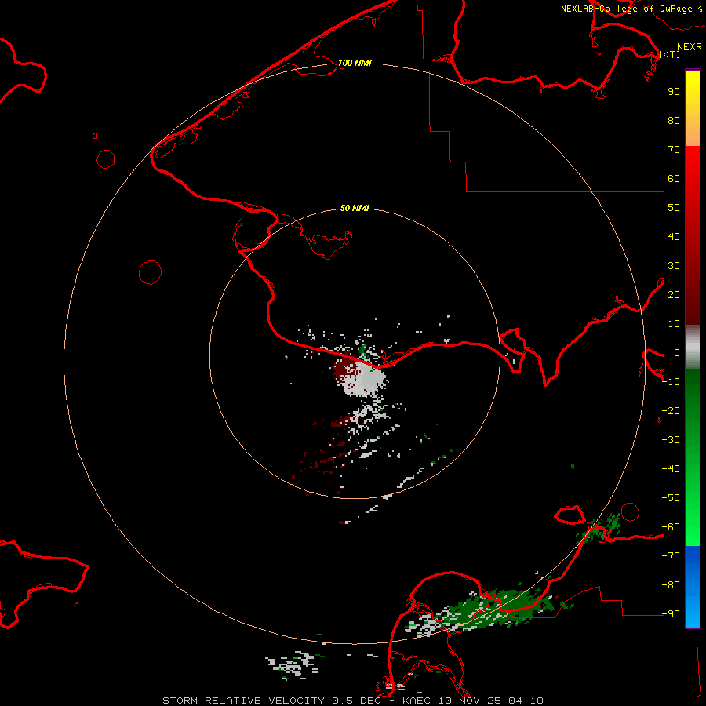Click the KAEC station identifier in caption
The image size is (706, 706).
pyautogui.click(x=417, y=701)
